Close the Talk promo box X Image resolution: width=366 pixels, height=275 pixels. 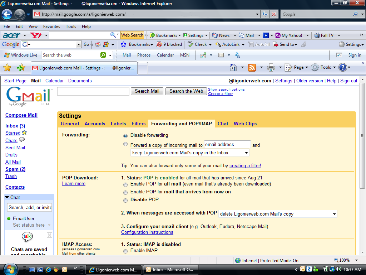[x=49, y=235]
